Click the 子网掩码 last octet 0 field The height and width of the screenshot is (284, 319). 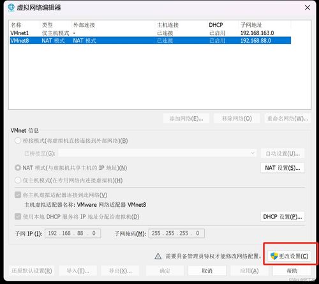198,234
